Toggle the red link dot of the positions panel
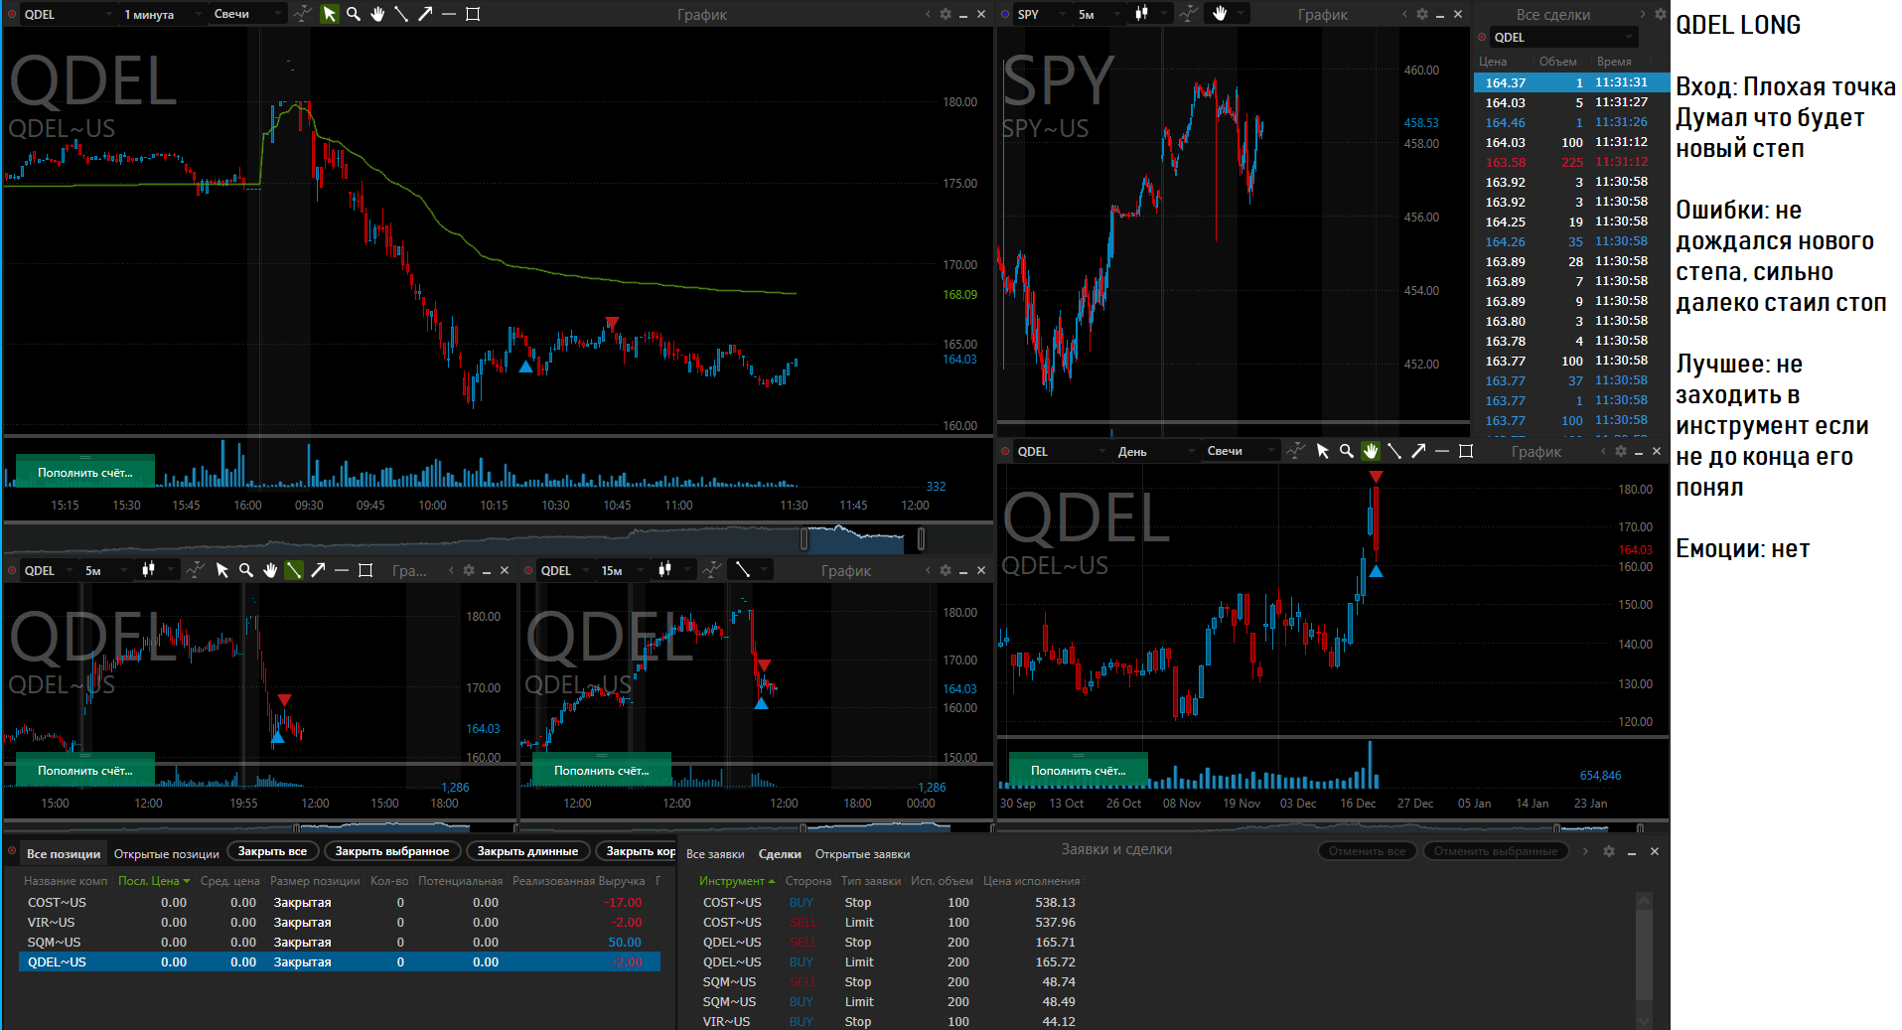1902x1030 pixels. (12, 851)
